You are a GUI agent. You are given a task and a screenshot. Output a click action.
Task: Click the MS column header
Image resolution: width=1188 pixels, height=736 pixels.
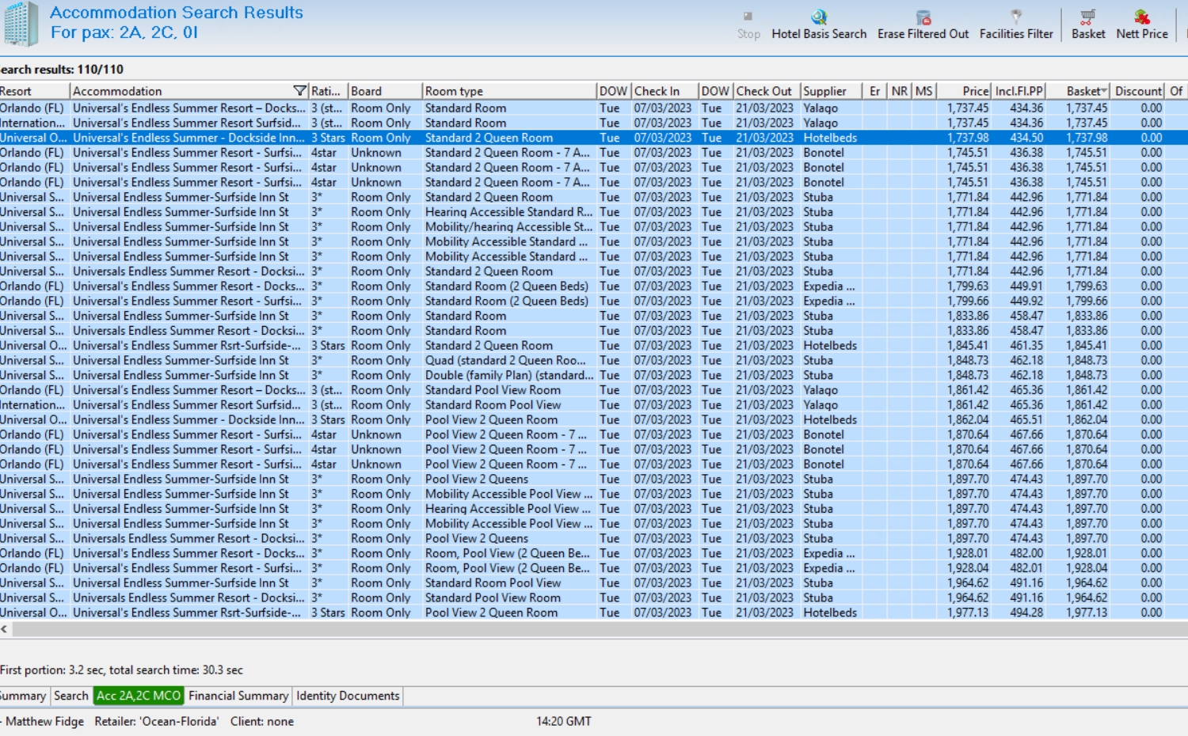tap(924, 91)
